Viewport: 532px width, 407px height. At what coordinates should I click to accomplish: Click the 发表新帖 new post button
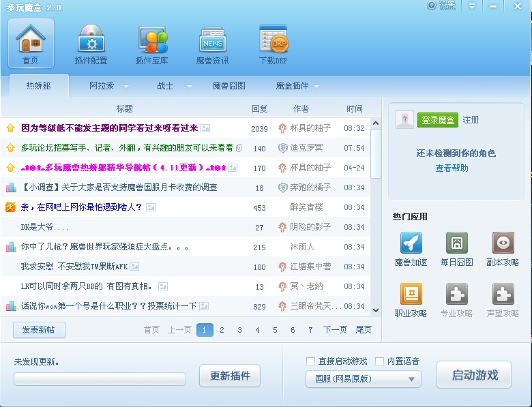tap(39, 330)
